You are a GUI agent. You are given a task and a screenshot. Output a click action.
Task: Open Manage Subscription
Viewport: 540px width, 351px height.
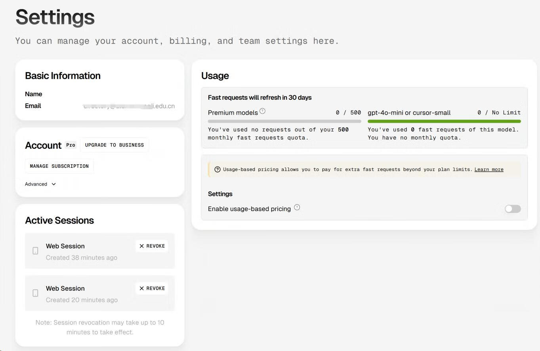[59, 166]
